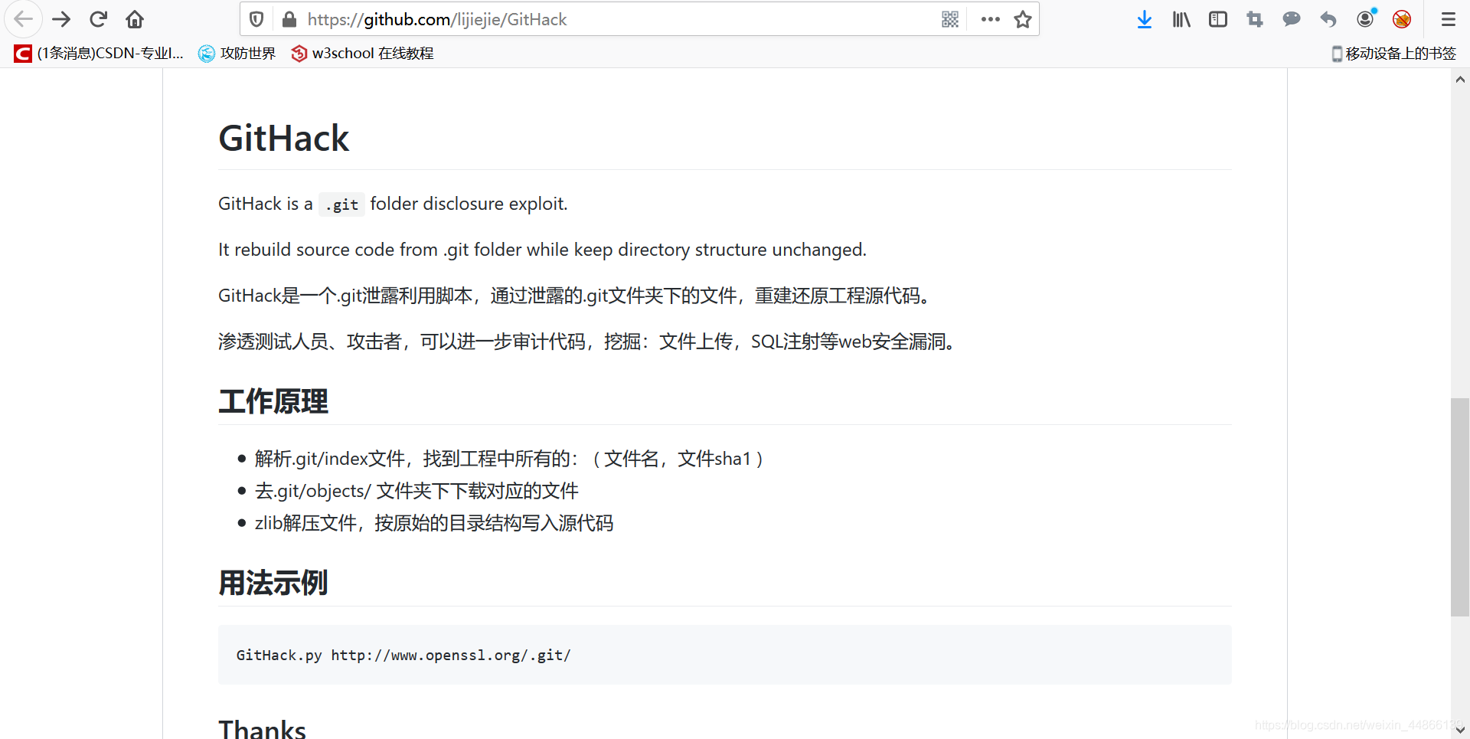Open the w3school 在线教程 bookmark
Viewport: 1470px width, 739px height.
(x=361, y=53)
